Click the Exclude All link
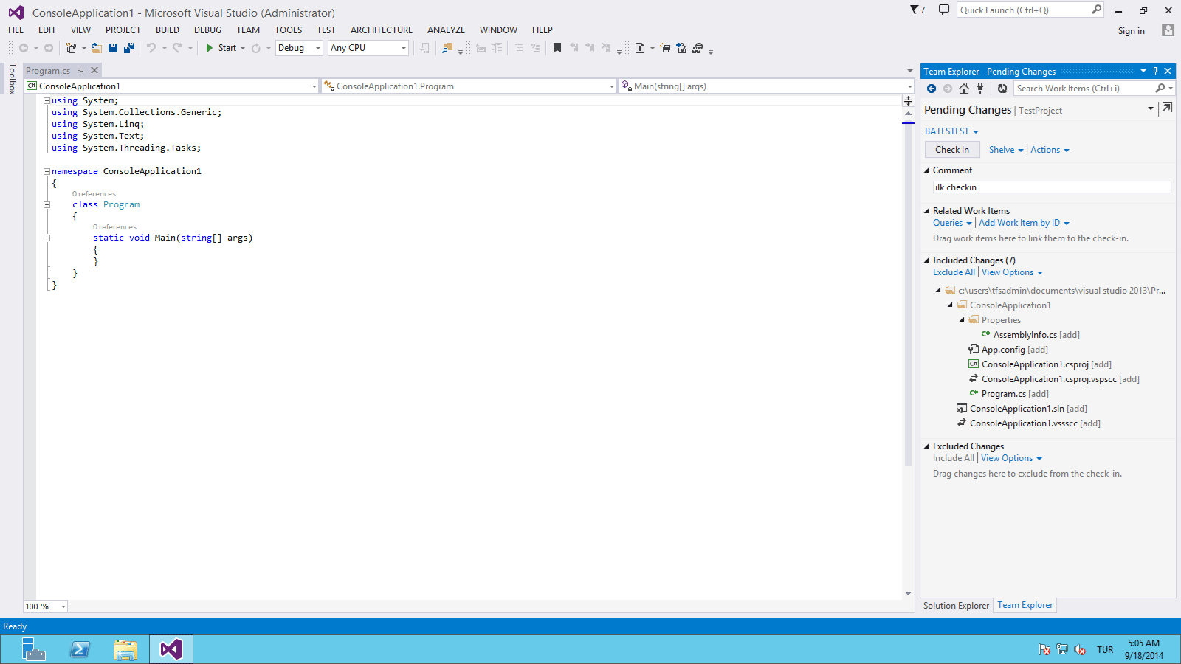This screenshot has width=1181, height=664. point(954,272)
